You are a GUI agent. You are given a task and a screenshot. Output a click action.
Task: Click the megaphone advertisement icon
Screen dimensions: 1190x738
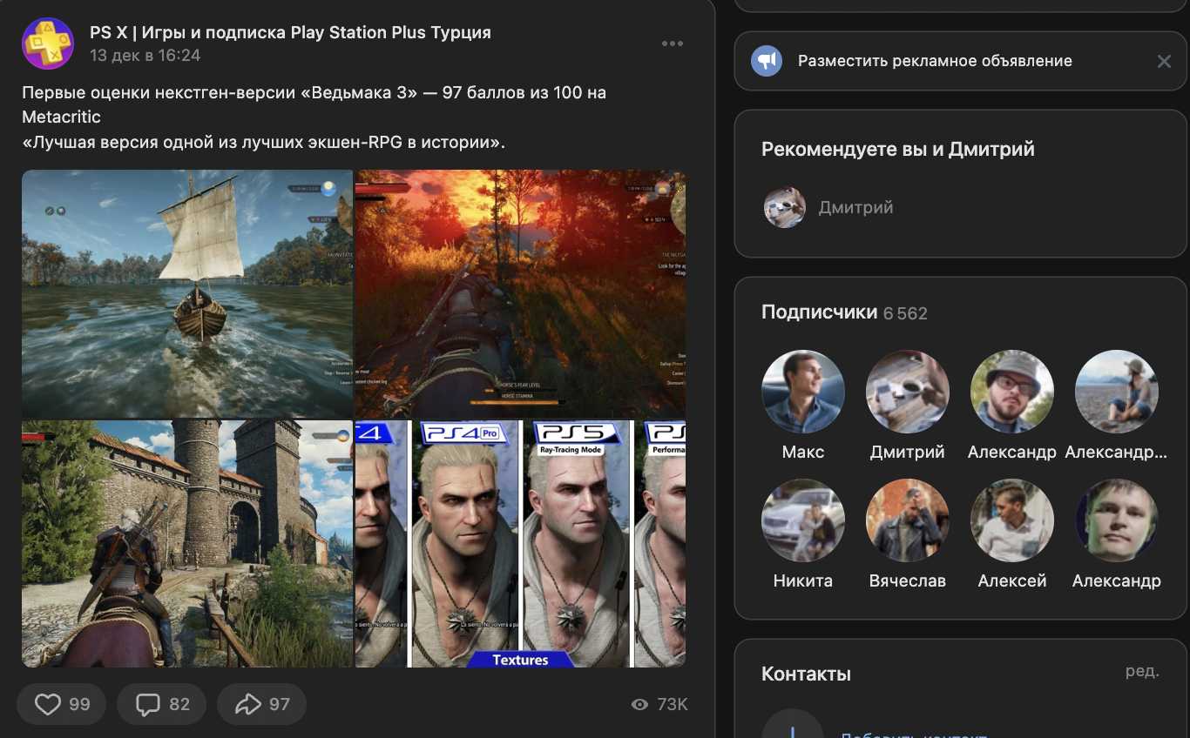point(767,61)
